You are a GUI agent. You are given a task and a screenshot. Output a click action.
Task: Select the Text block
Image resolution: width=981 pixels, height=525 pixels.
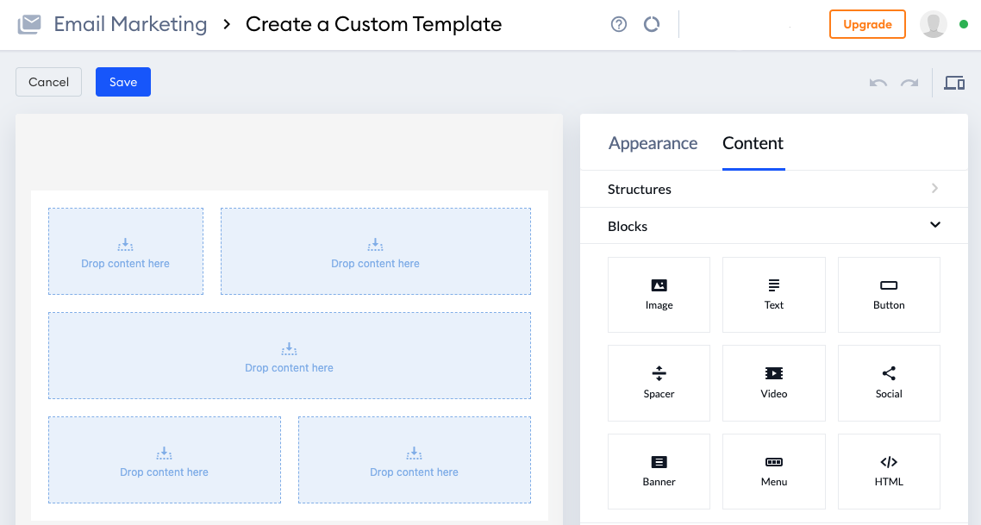point(774,295)
